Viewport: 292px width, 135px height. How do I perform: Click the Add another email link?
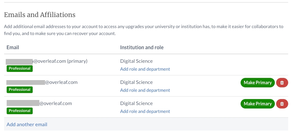coord(27,125)
